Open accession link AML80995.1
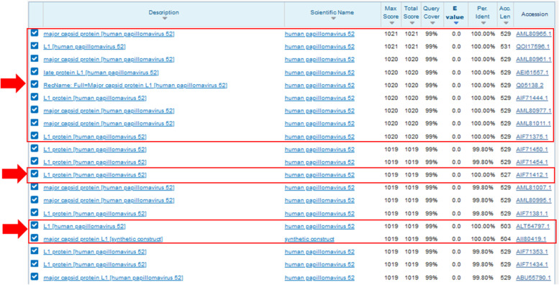This screenshot has height=285, width=559. pyautogui.click(x=534, y=201)
